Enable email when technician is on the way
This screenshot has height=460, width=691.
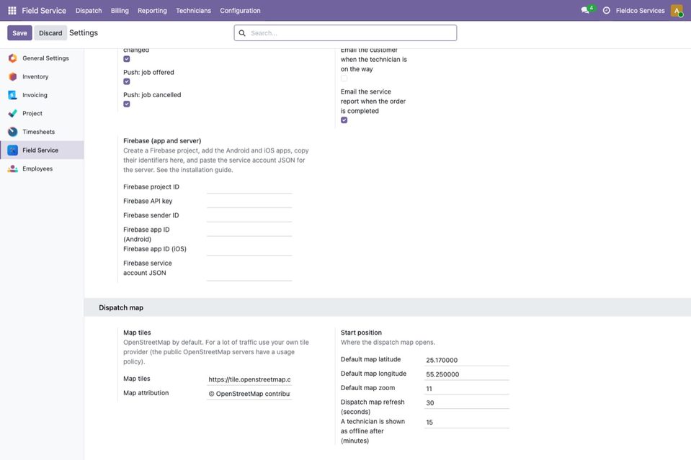point(344,78)
